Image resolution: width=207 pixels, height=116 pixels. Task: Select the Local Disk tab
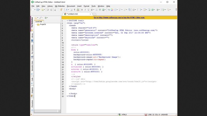(x=39, y=22)
